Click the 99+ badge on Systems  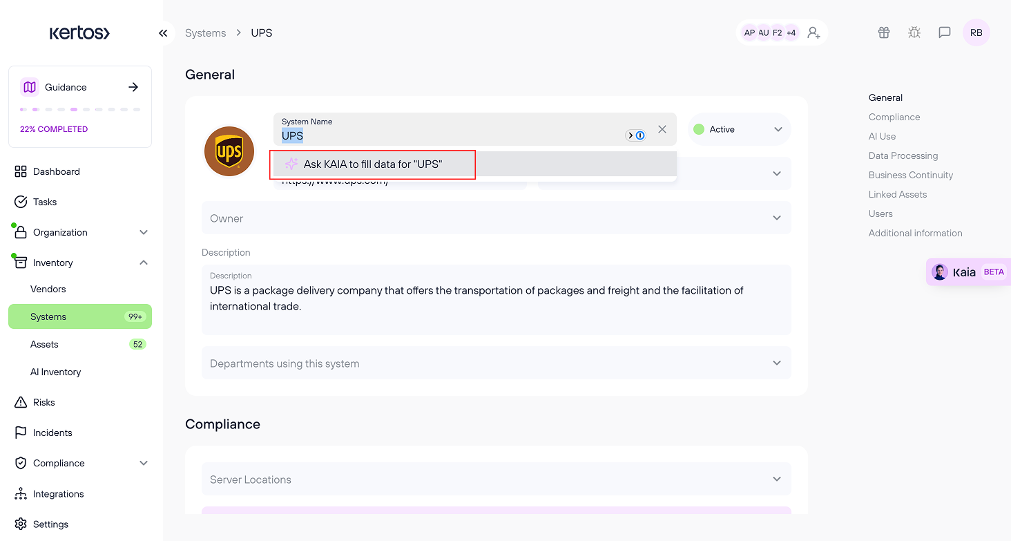pos(135,316)
